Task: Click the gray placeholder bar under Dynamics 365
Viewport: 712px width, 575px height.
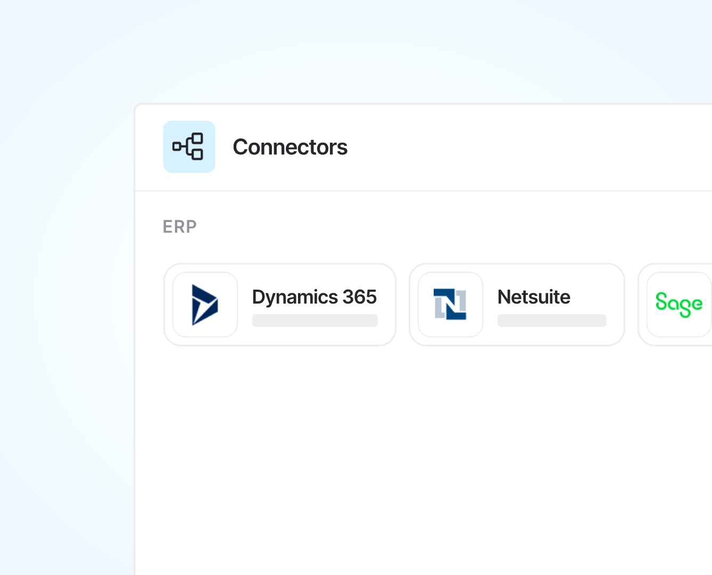Action: point(314,321)
